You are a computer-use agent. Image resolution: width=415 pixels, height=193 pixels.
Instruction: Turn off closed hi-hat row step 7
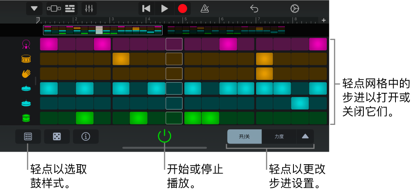156,88
